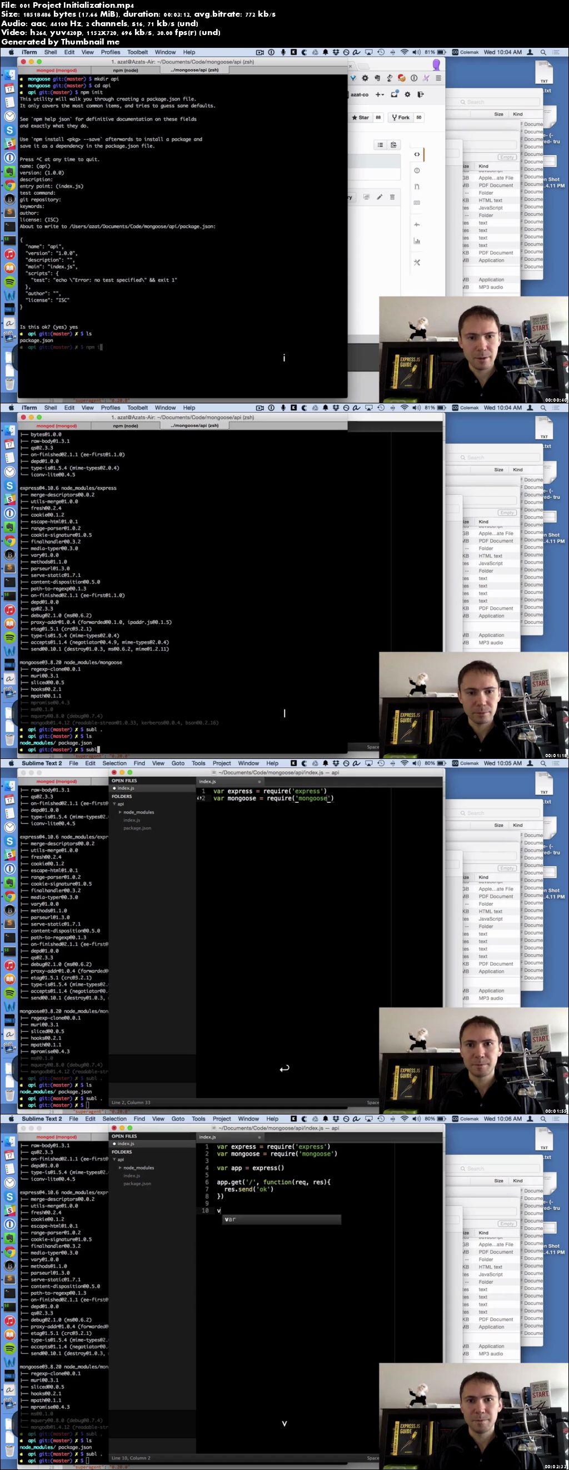Open Evernote dock icon in npm init frame
This screenshot has width=569, height=1470.
click(9, 171)
